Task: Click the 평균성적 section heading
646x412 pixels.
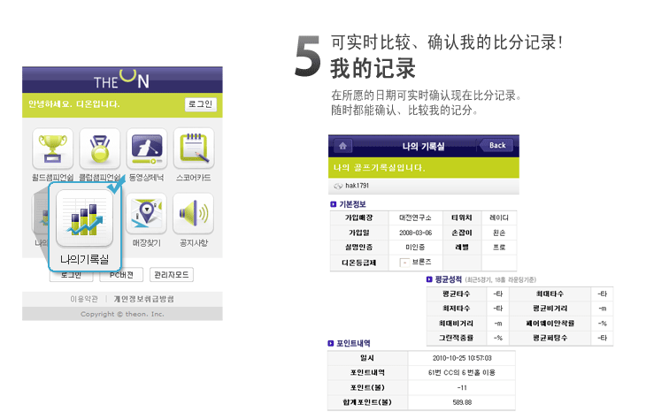Action: coord(450,279)
